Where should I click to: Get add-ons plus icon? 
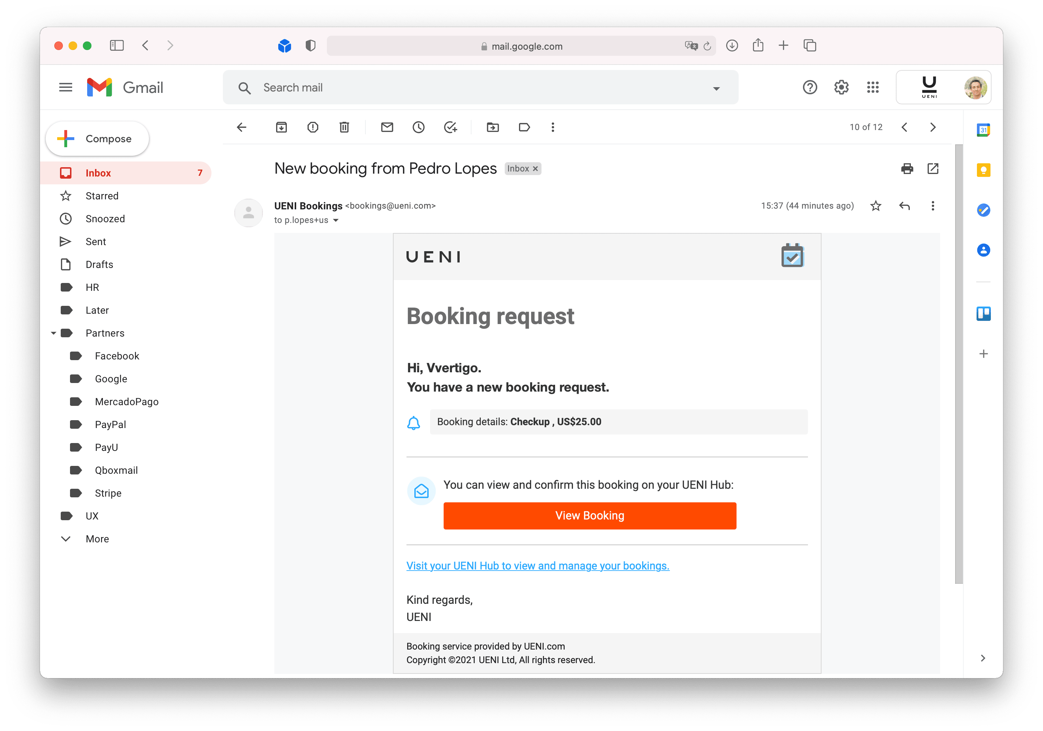[x=983, y=353]
